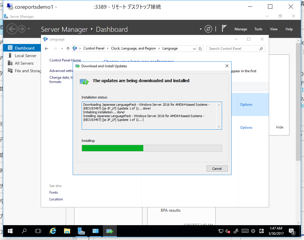The image size is (304, 240).
Task: Open recent locations dropdown in Language window
Action: click(x=62, y=49)
